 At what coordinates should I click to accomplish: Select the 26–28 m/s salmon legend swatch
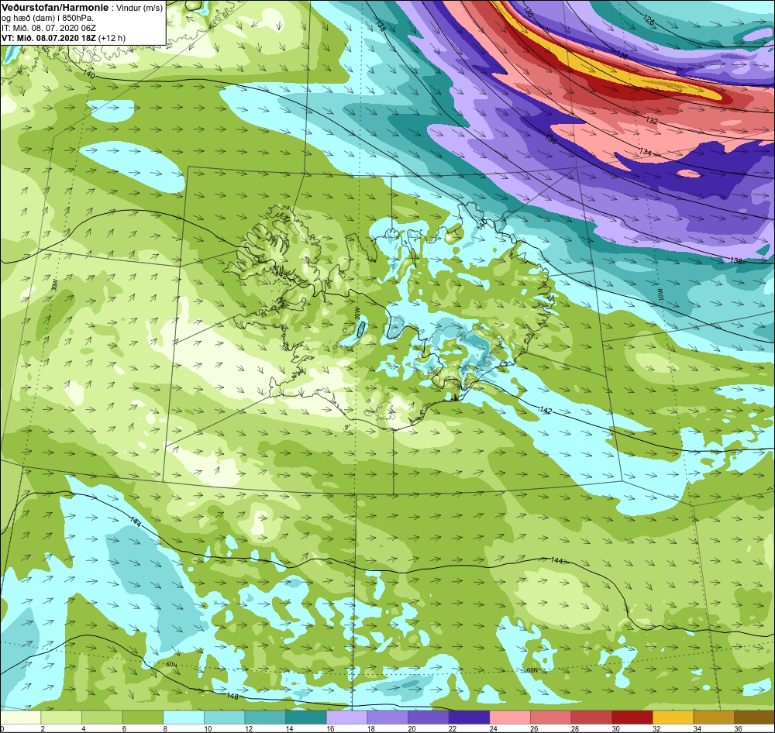[x=550, y=718]
